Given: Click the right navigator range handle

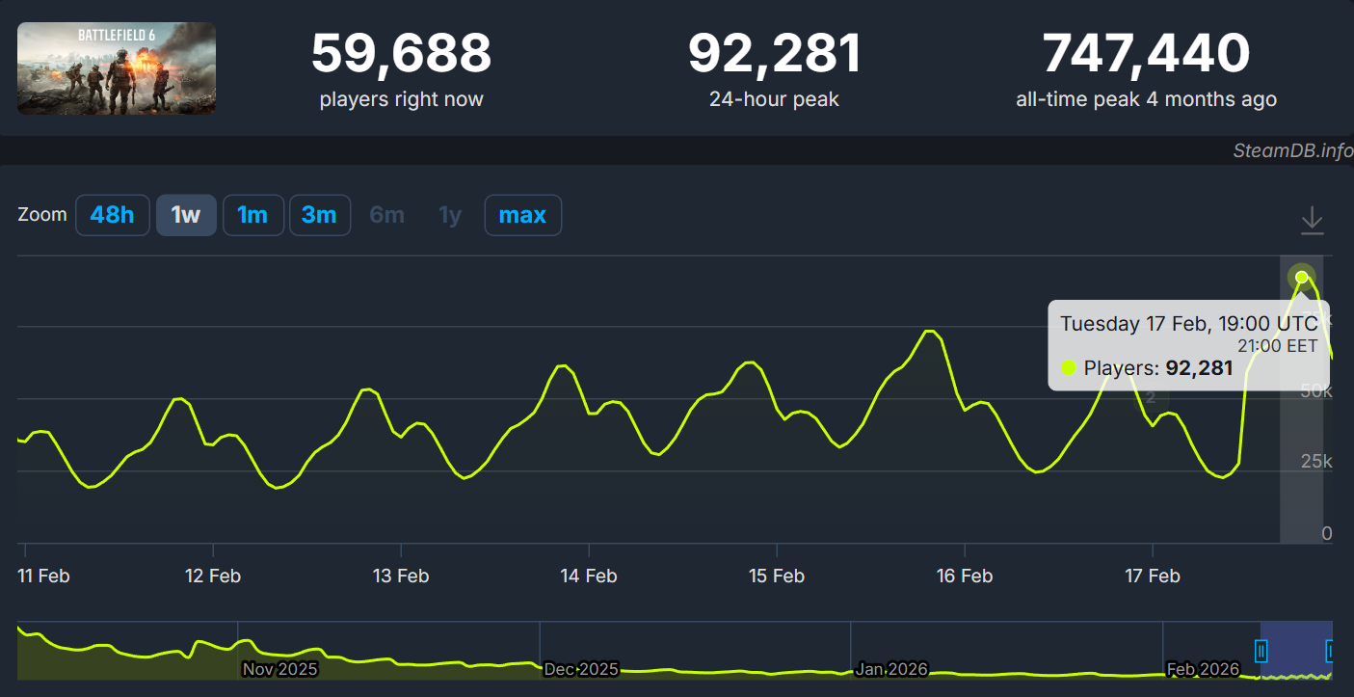Looking at the screenshot, I should pyautogui.click(x=1331, y=652).
